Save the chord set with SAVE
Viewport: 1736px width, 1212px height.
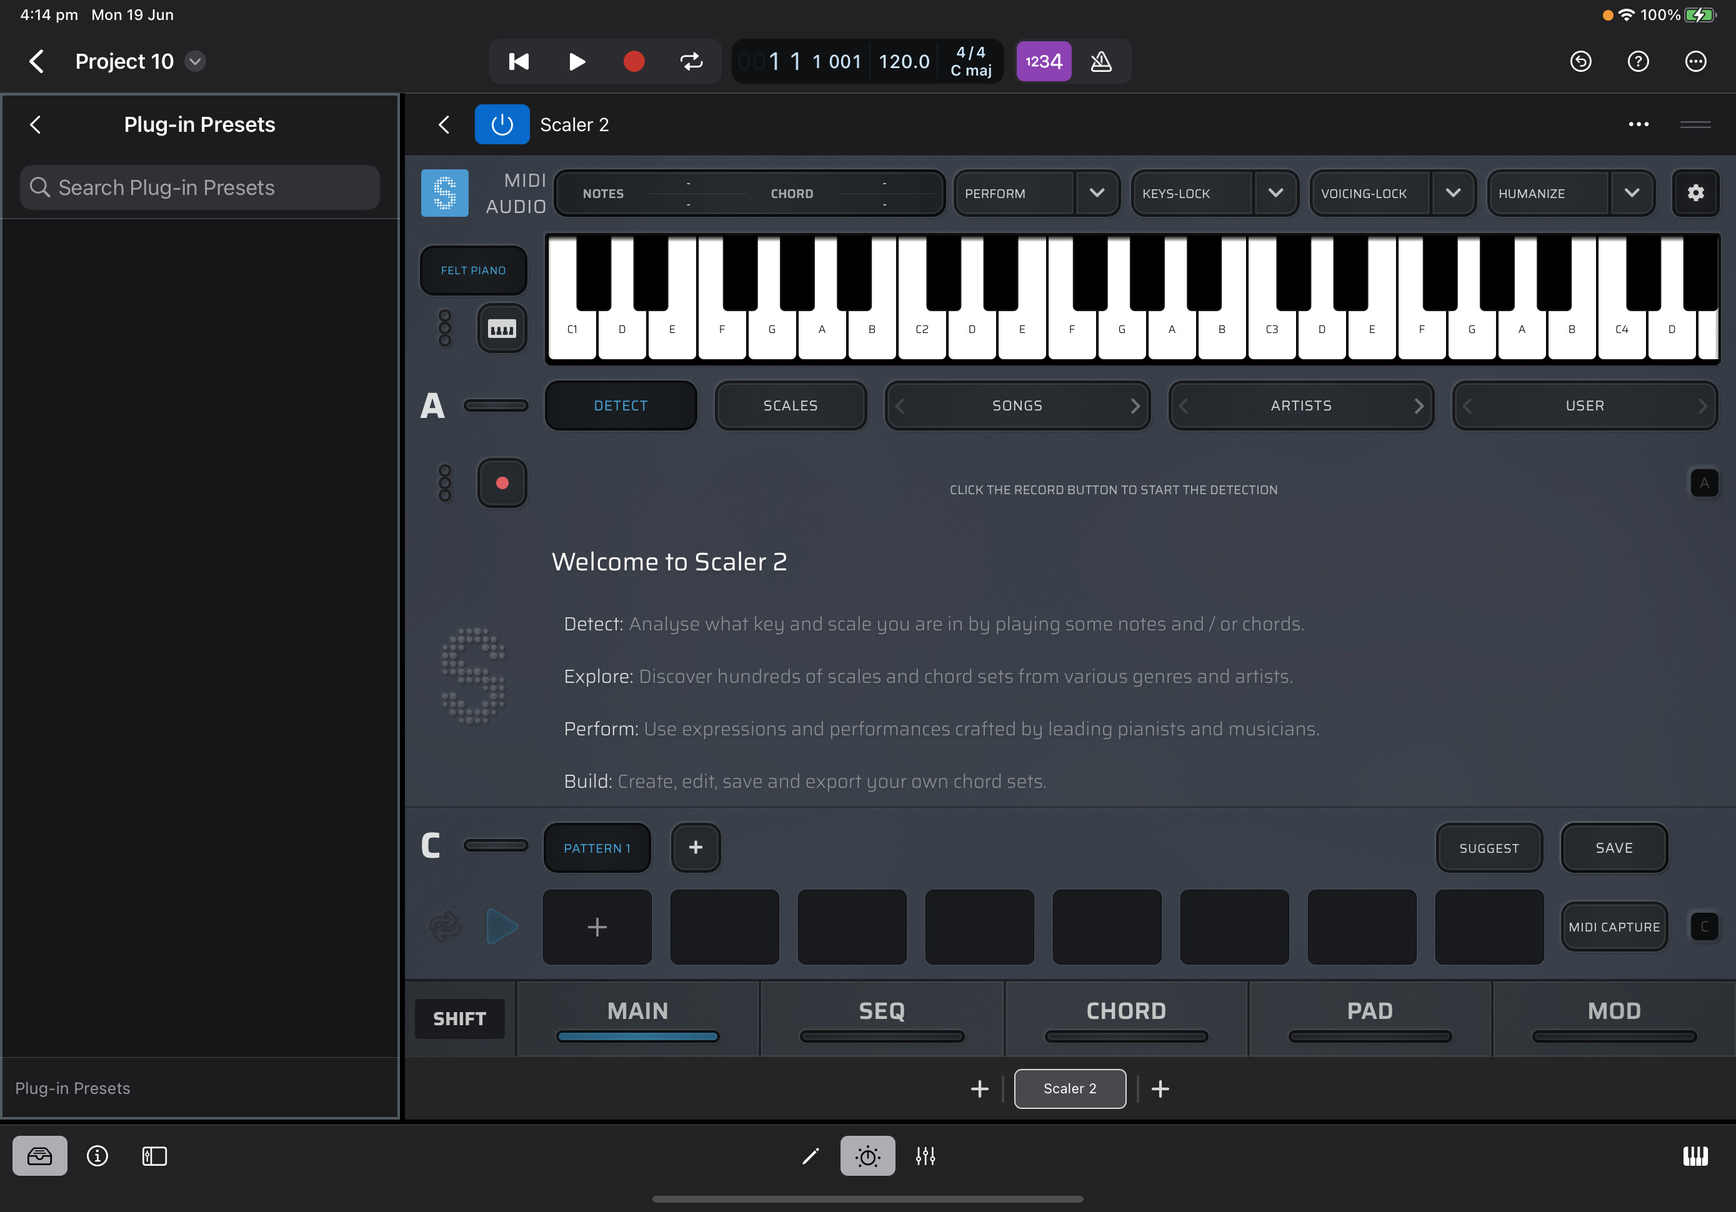tap(1614, 848)
